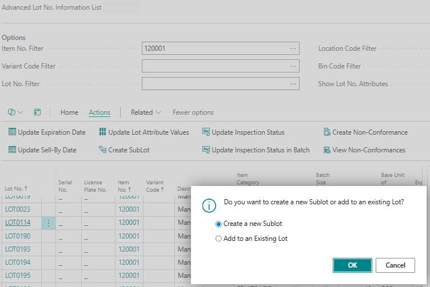This screenshot has width=430, height=287.
Task: Confirm the dialog with OK
Action: pyautogui.click(x=352, y=265)
